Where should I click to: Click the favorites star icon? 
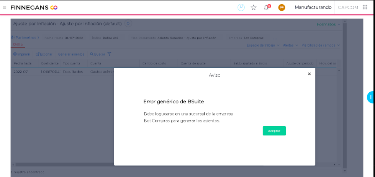click(254, 7)
